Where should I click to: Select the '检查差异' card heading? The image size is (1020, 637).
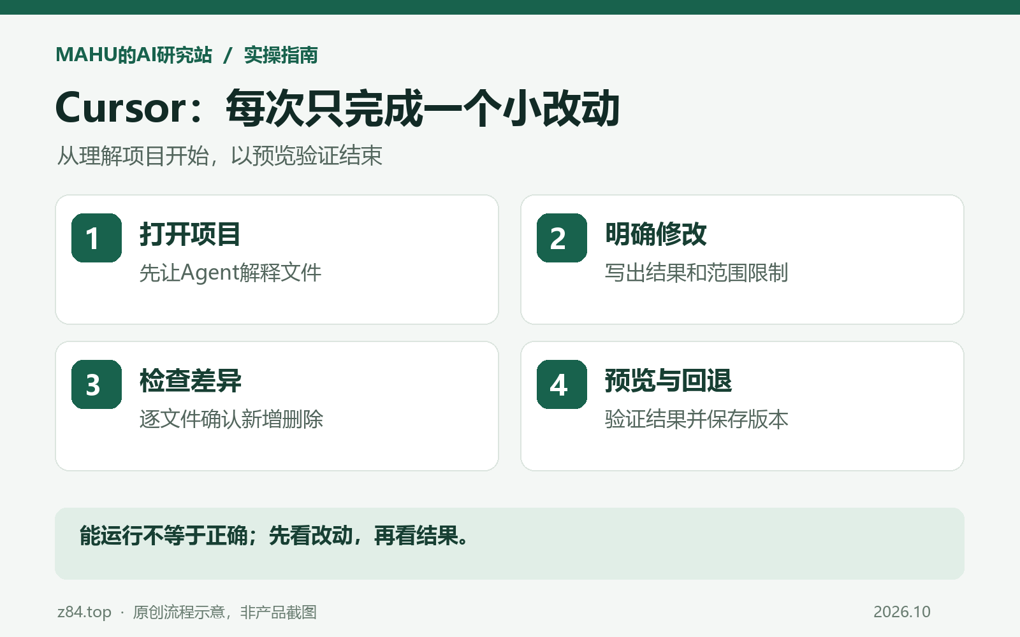[191, 380]
